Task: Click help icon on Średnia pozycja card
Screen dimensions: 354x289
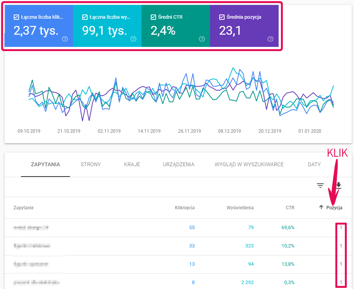Action: tap(270, 39)
